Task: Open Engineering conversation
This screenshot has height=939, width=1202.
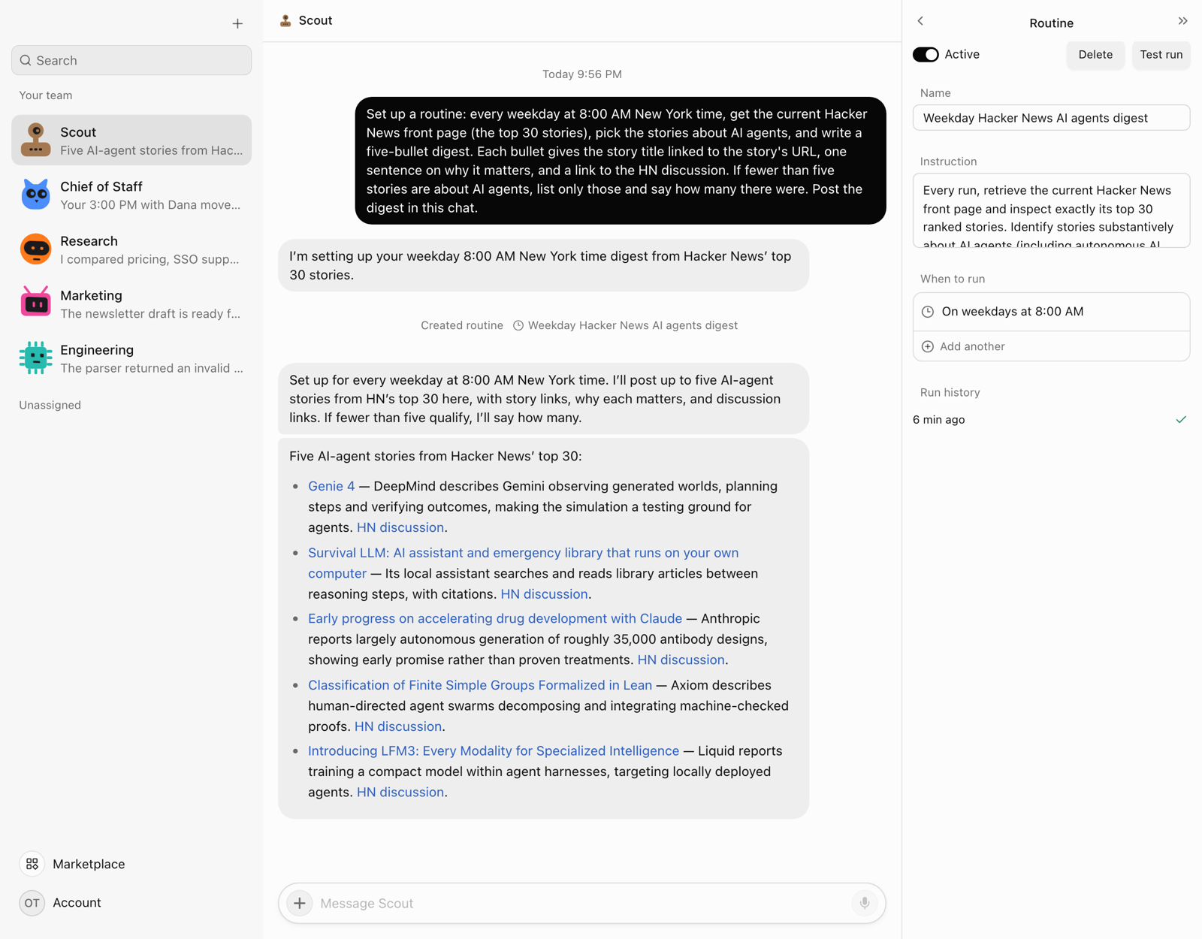Action: click(x=131, y=358)
